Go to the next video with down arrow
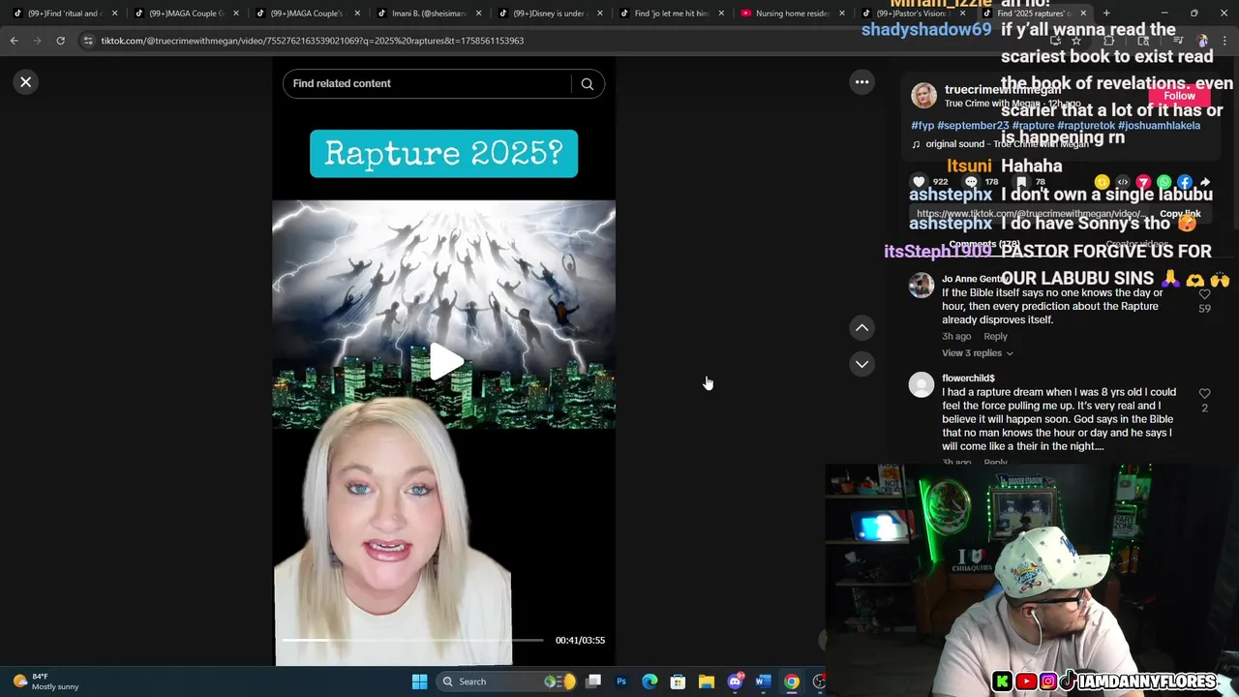 point(861,364)
